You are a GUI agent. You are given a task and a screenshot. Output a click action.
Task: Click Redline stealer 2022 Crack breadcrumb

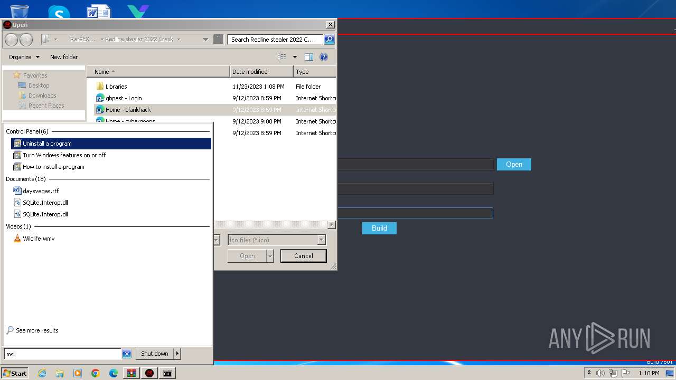139,40
